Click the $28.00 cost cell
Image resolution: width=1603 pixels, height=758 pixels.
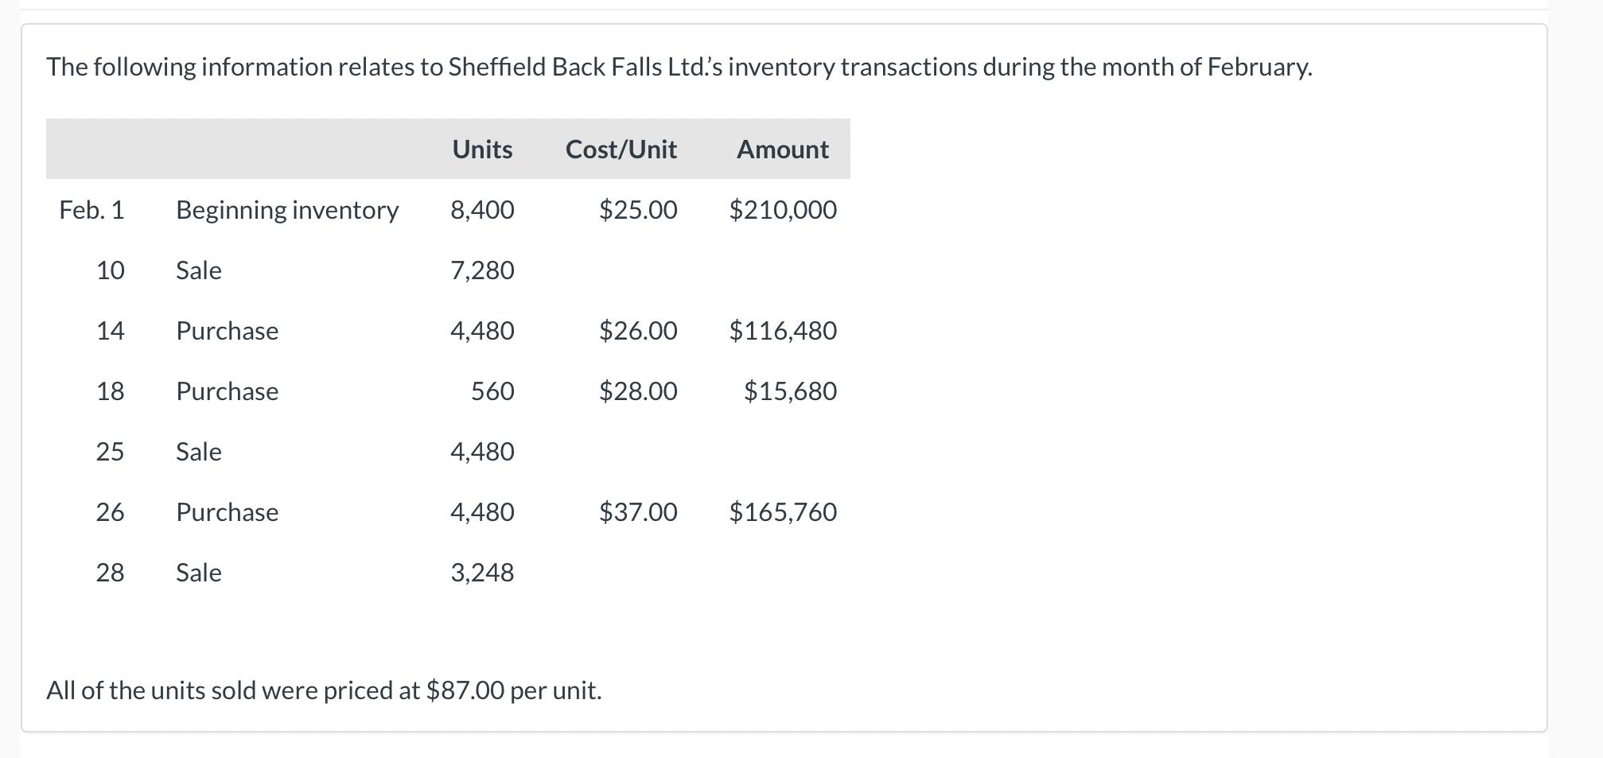[x=638, y=391]
